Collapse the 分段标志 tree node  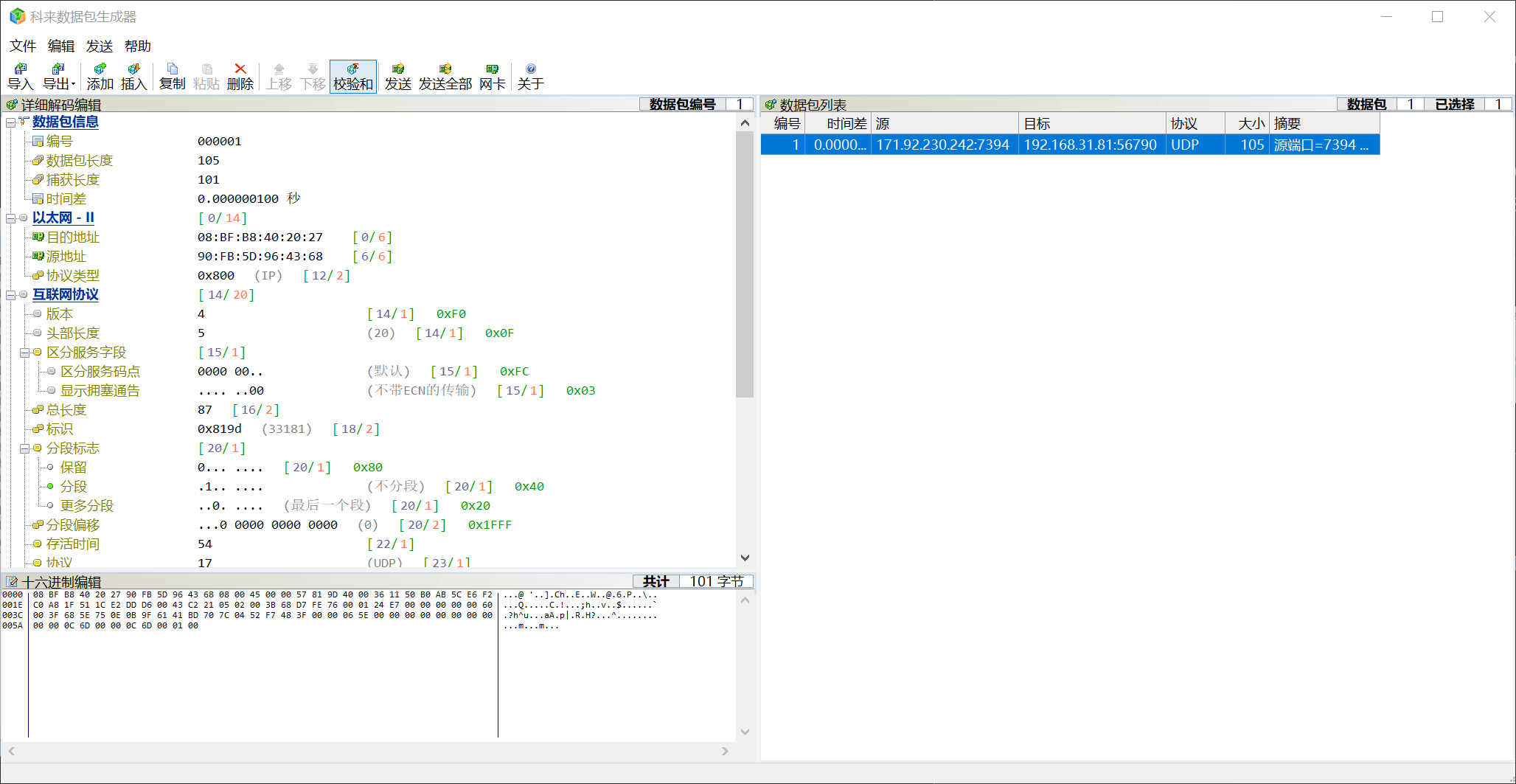[x=24, y=448]
